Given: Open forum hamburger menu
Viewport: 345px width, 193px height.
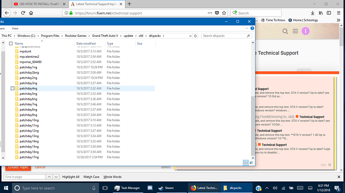Looking at the screenshot, I should coord(295,31).
